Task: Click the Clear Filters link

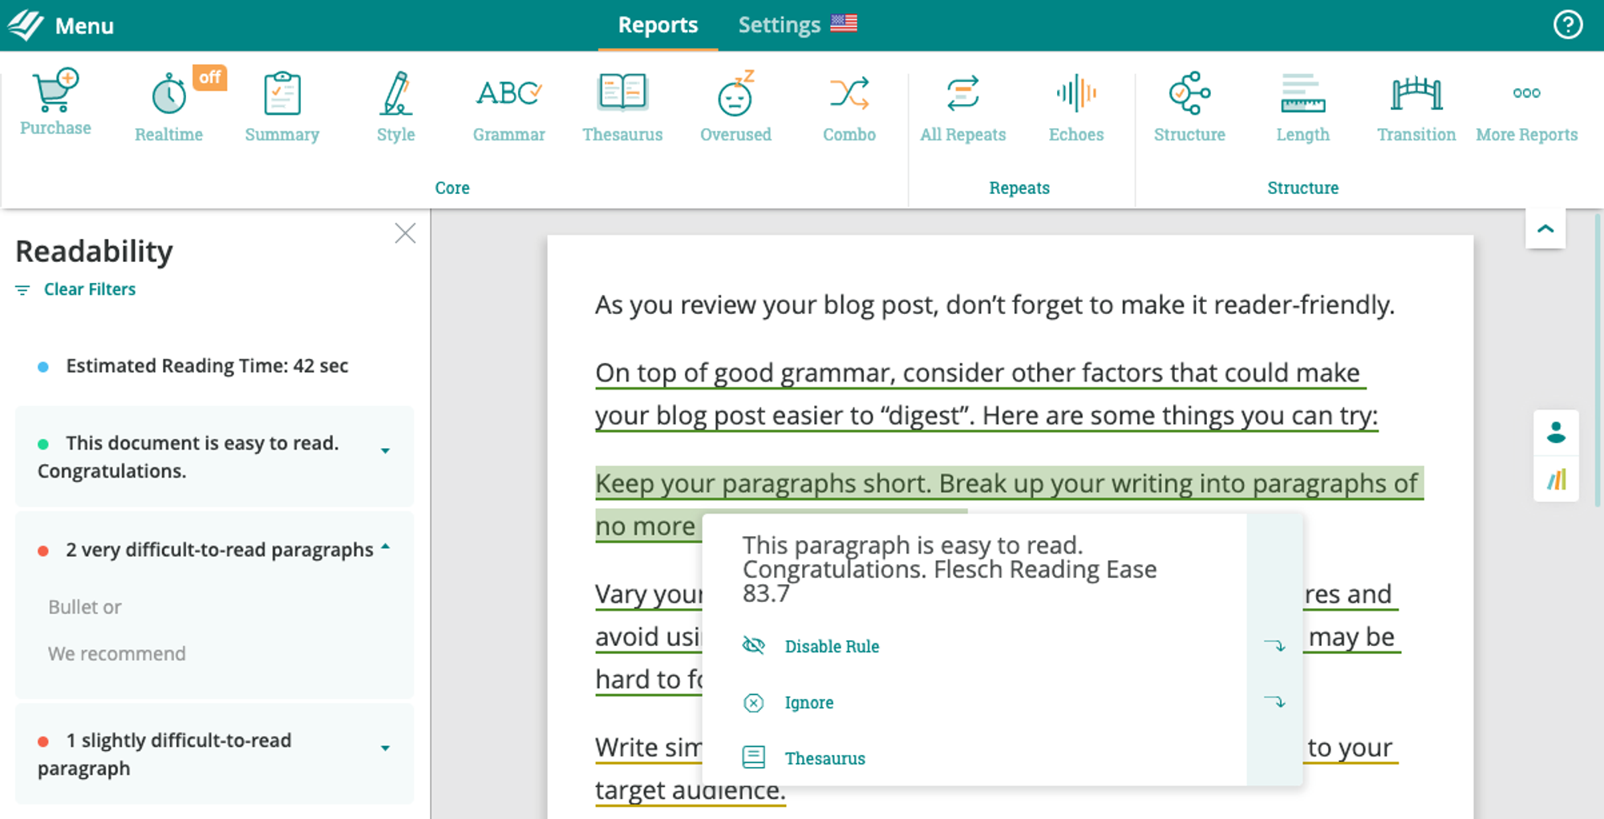Action: [89, 289]
